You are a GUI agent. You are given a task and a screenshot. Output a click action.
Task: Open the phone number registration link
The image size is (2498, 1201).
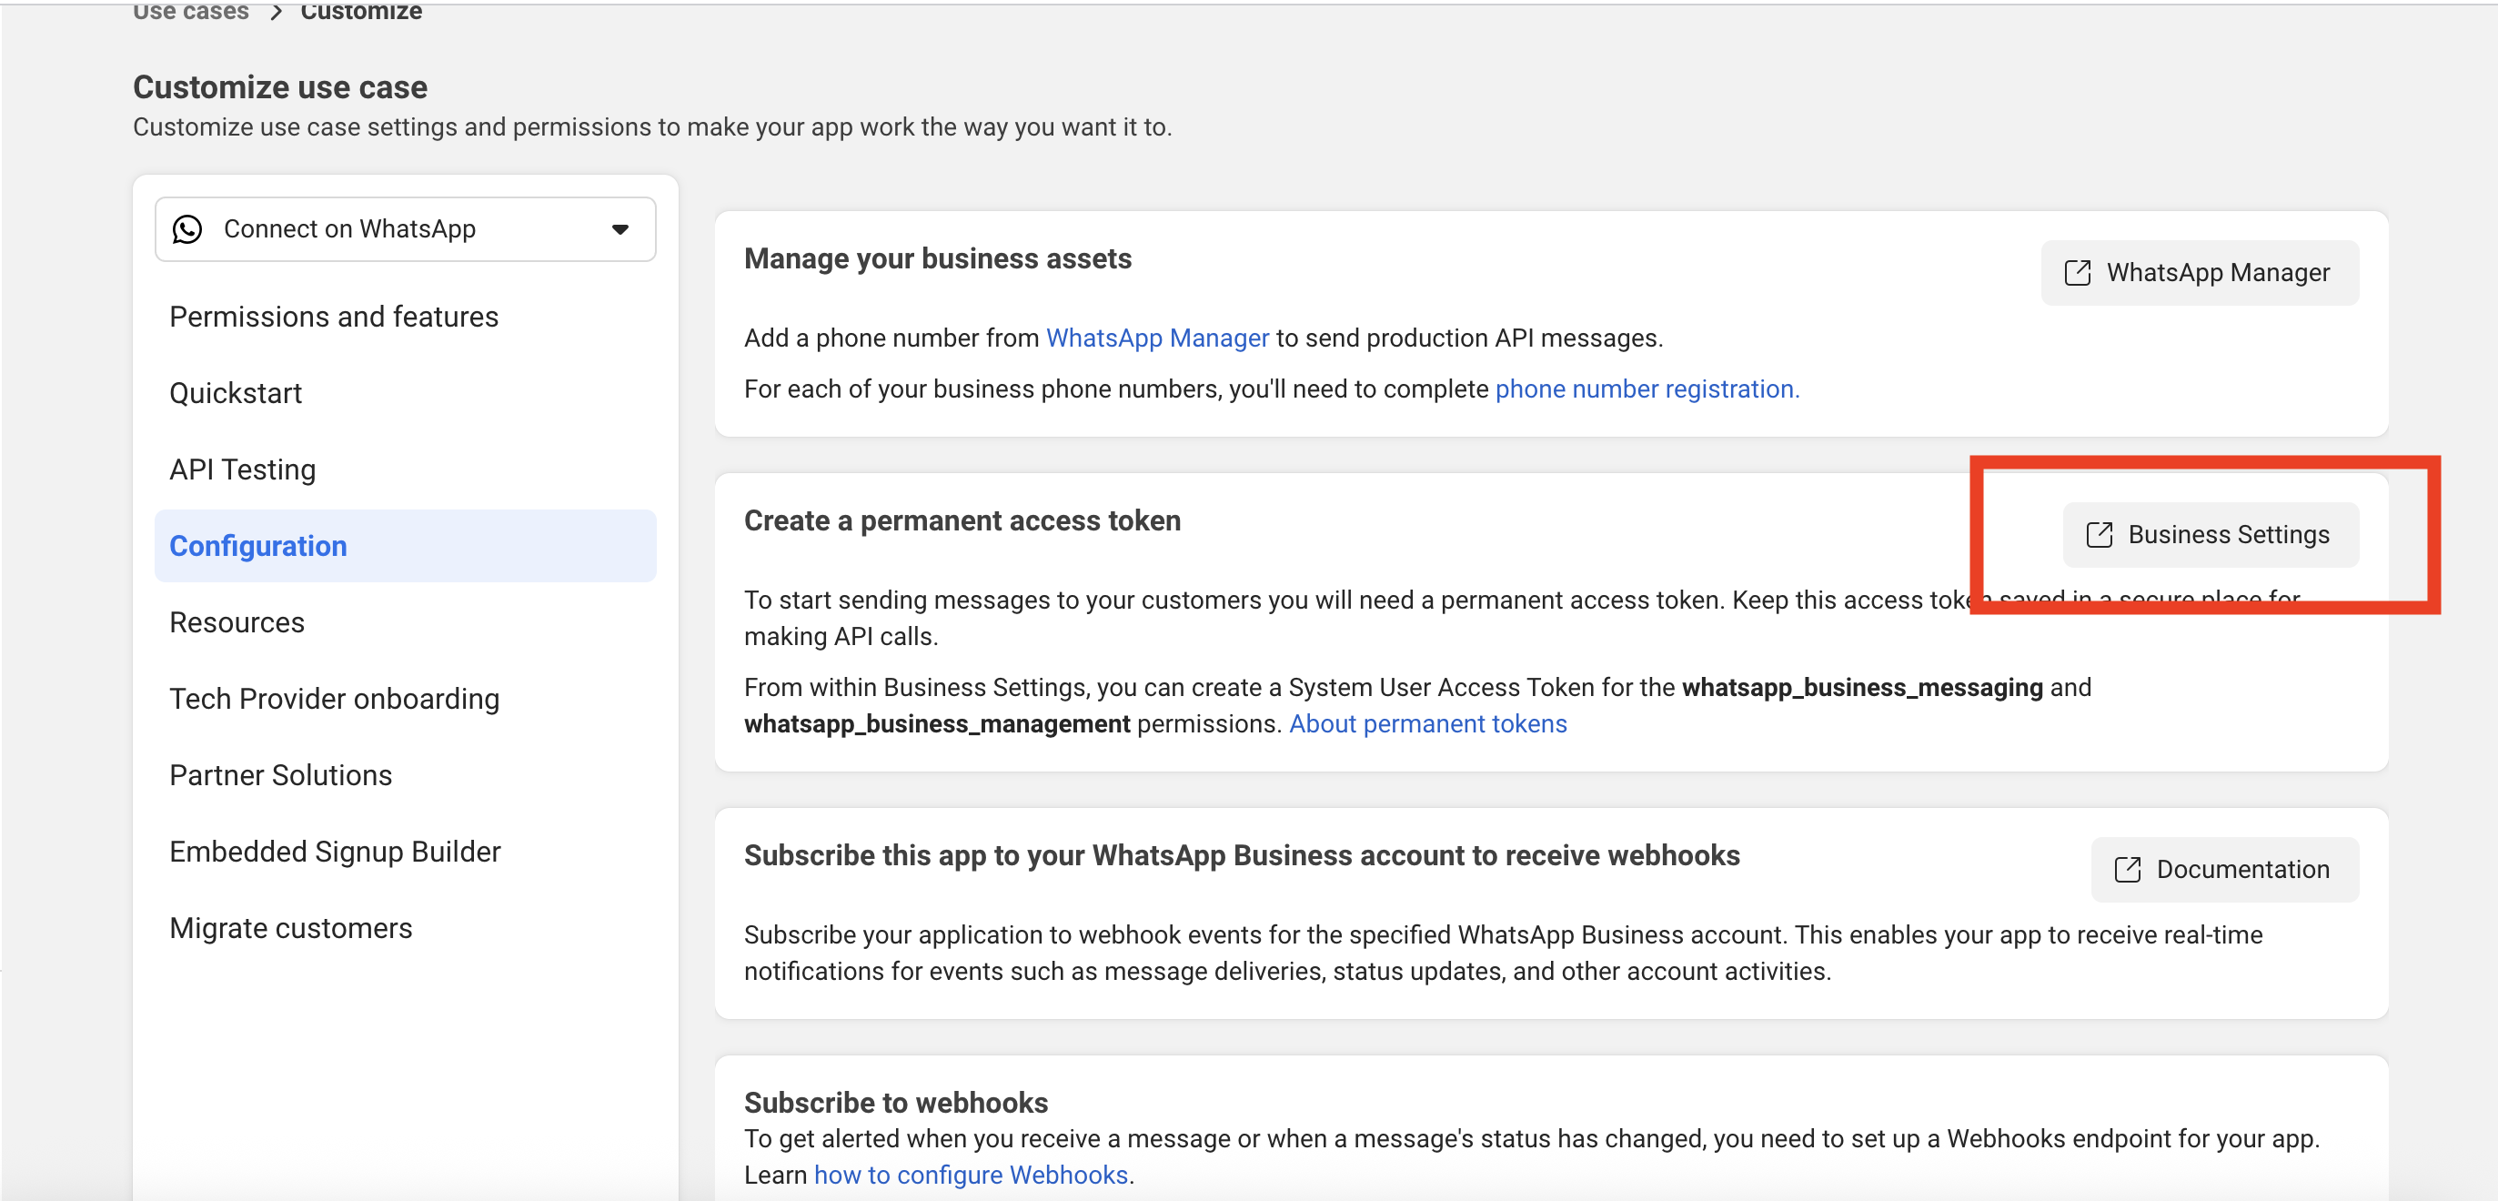tap(1647, 389)
